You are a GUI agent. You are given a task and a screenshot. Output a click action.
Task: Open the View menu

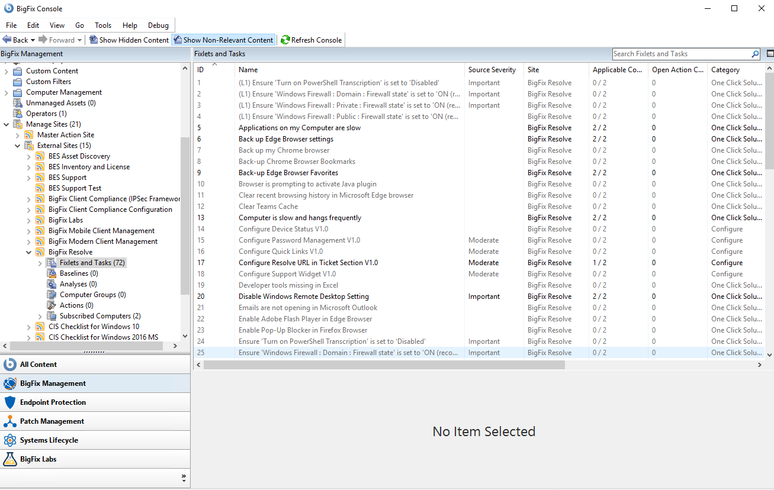click(57, 25)
